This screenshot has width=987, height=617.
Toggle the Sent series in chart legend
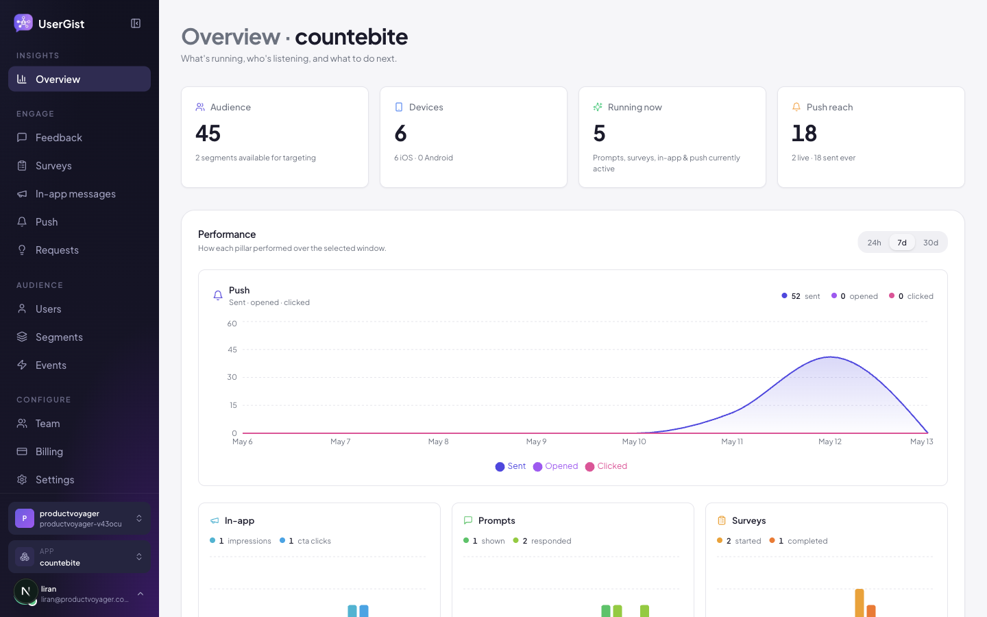[511, 466]
